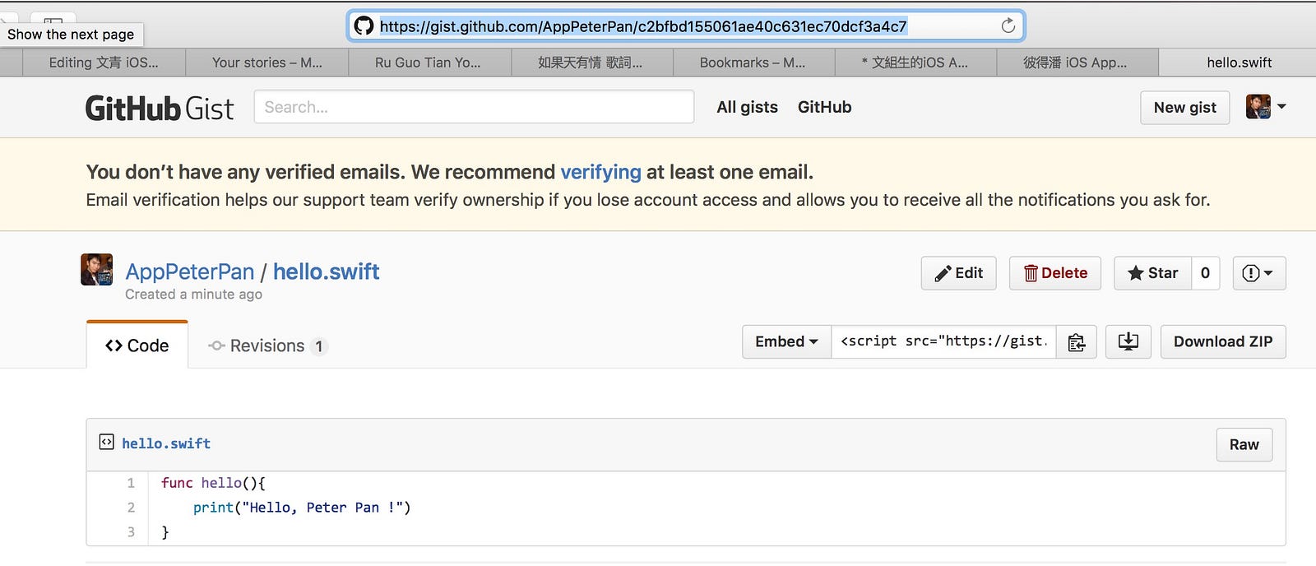The height and width of the screenshot is (566, 1316).
Task: Open the Embed dropdown
Action: point(786,342)
